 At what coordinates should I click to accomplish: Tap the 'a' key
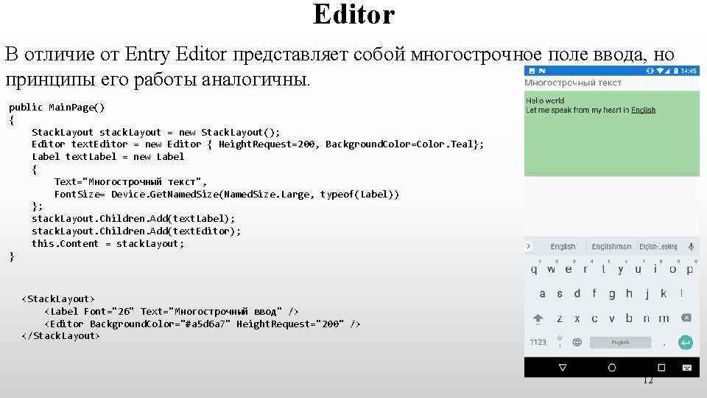point(543,294)
